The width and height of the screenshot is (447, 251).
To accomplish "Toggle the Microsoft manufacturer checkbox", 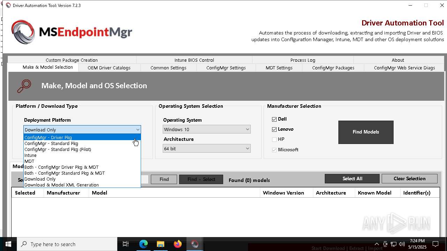I will coord(274,150).
